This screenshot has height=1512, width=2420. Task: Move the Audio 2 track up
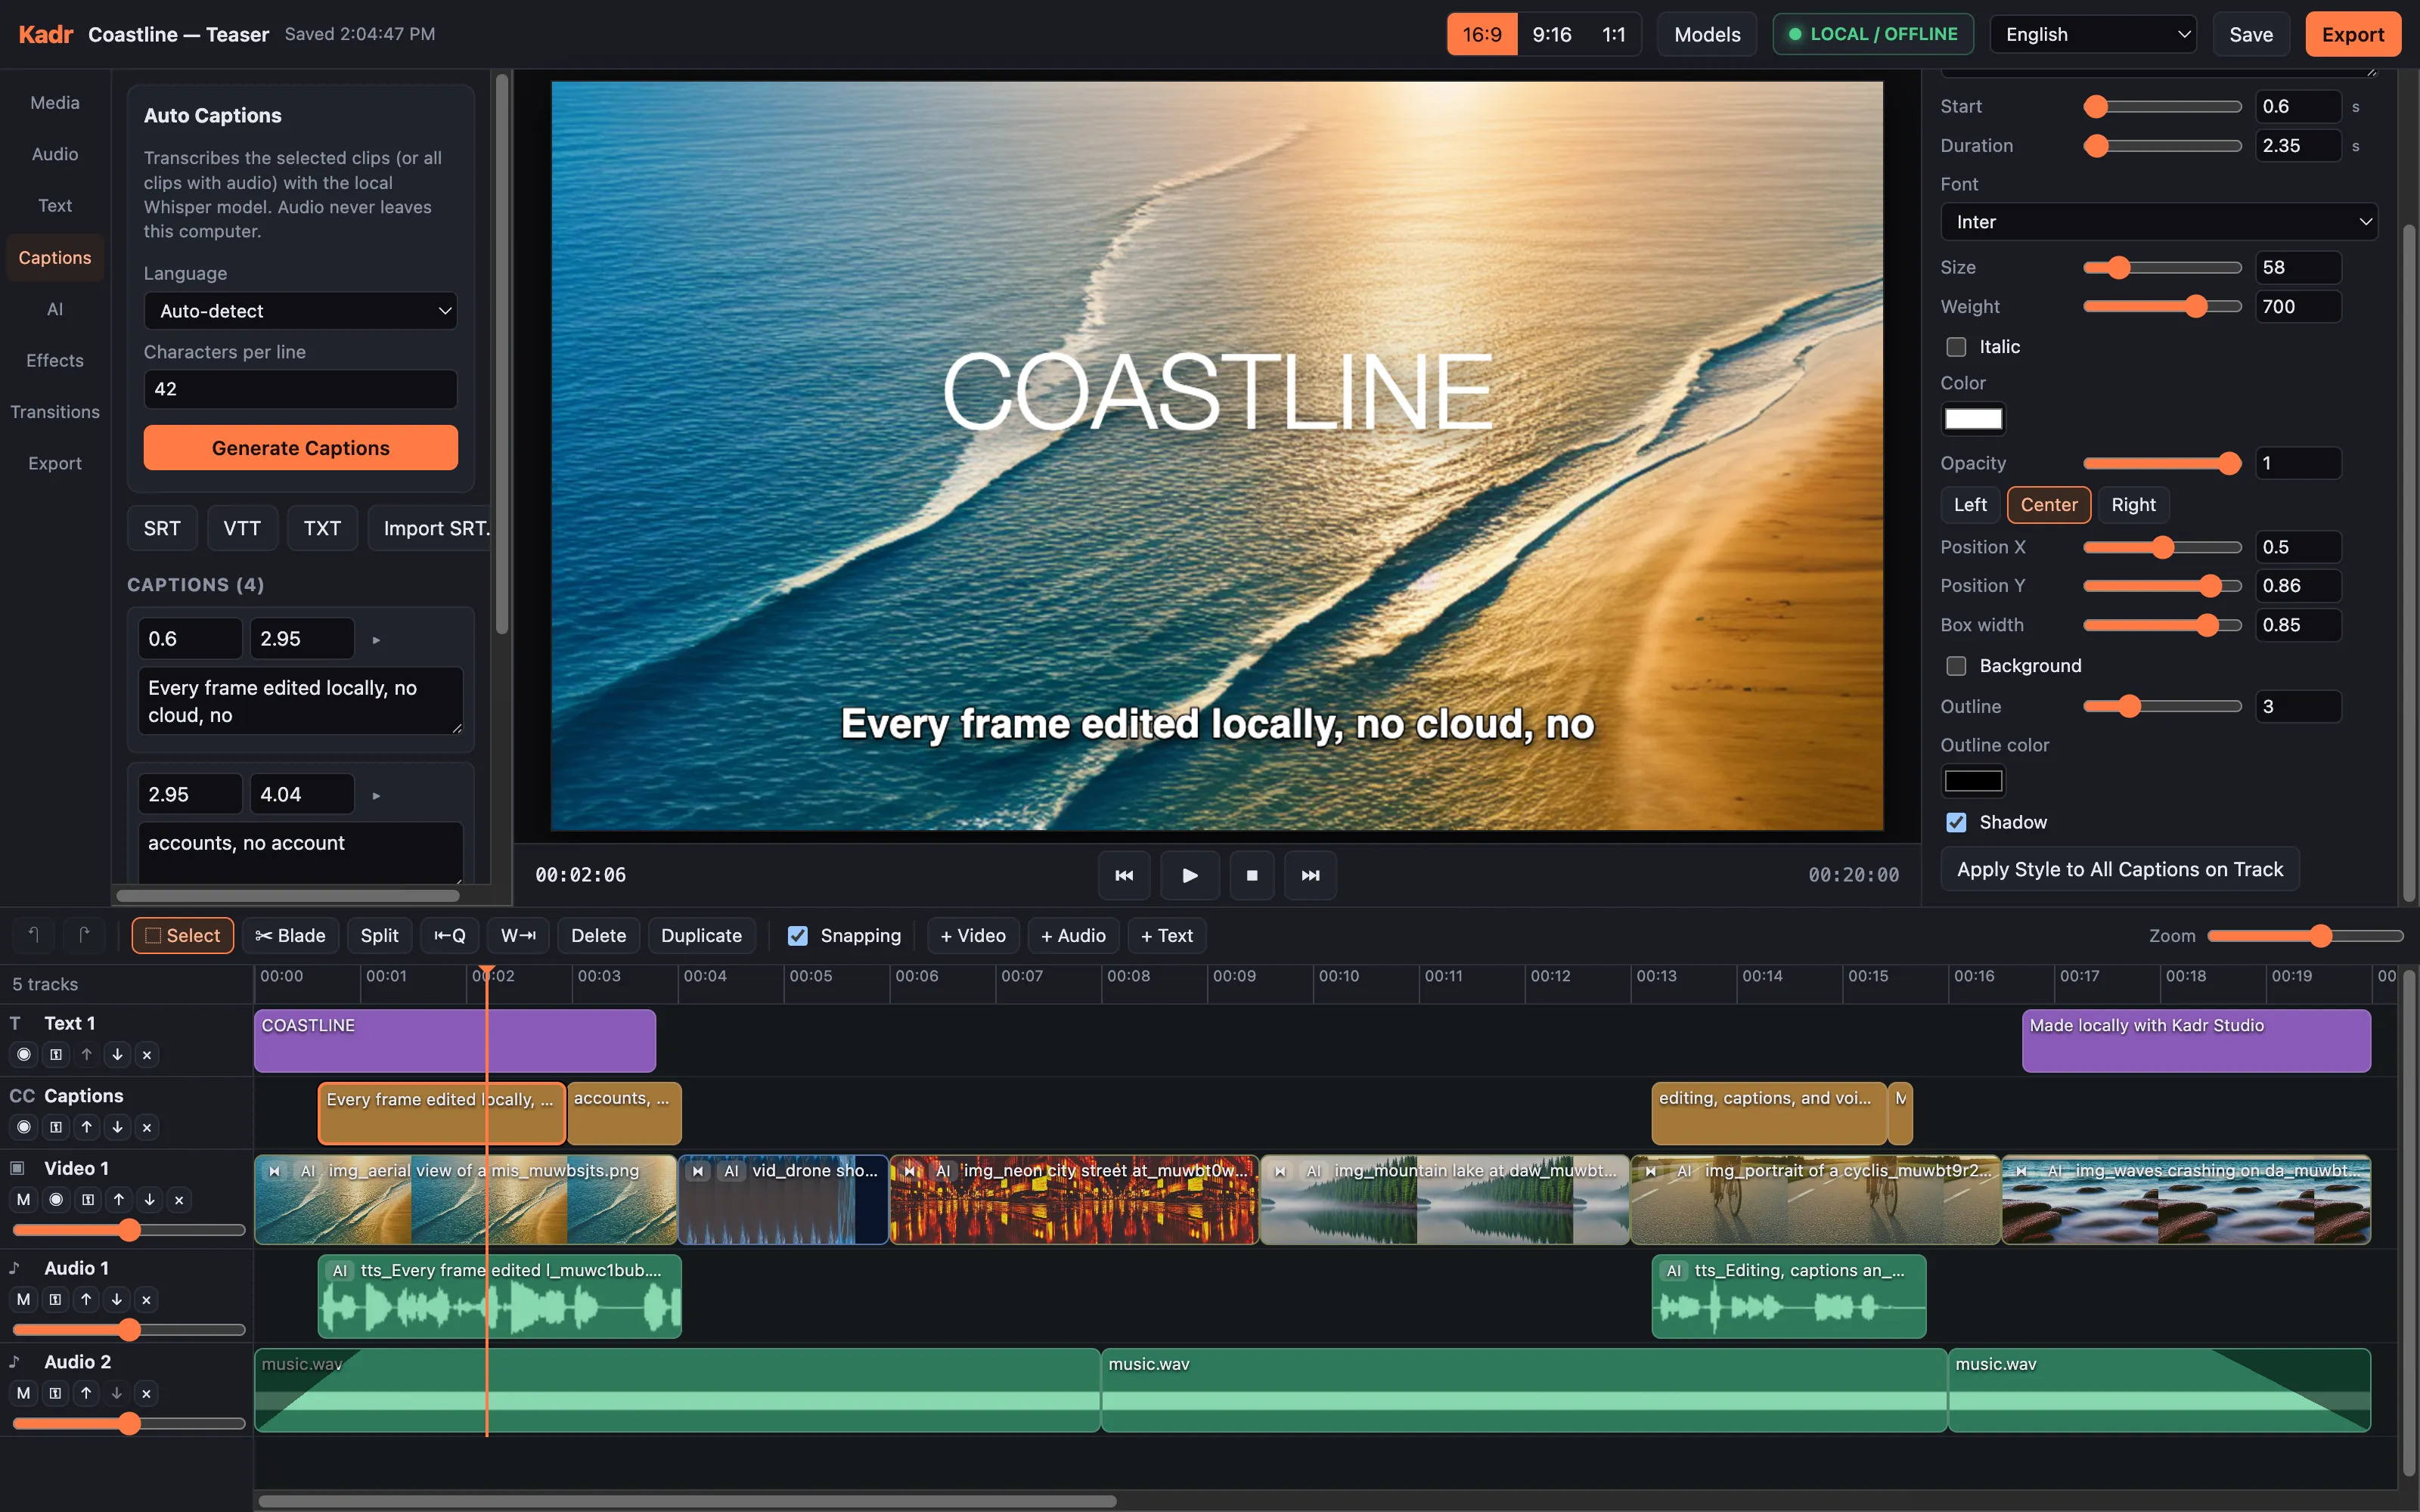point(86,1393)
